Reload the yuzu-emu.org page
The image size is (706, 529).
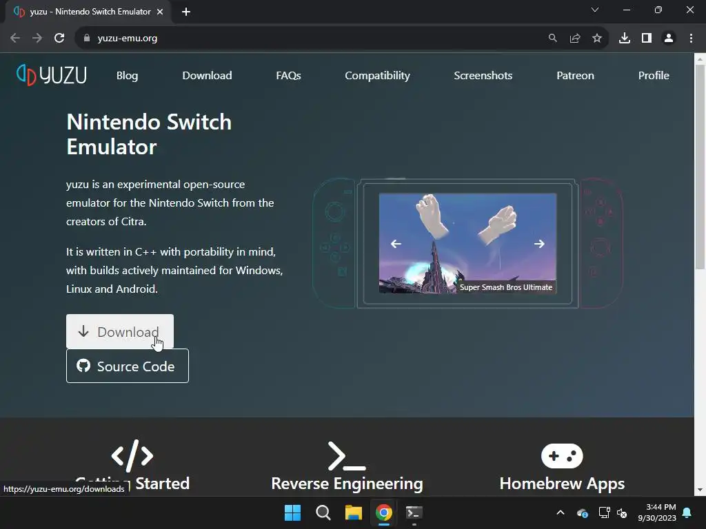click(59, 39)
